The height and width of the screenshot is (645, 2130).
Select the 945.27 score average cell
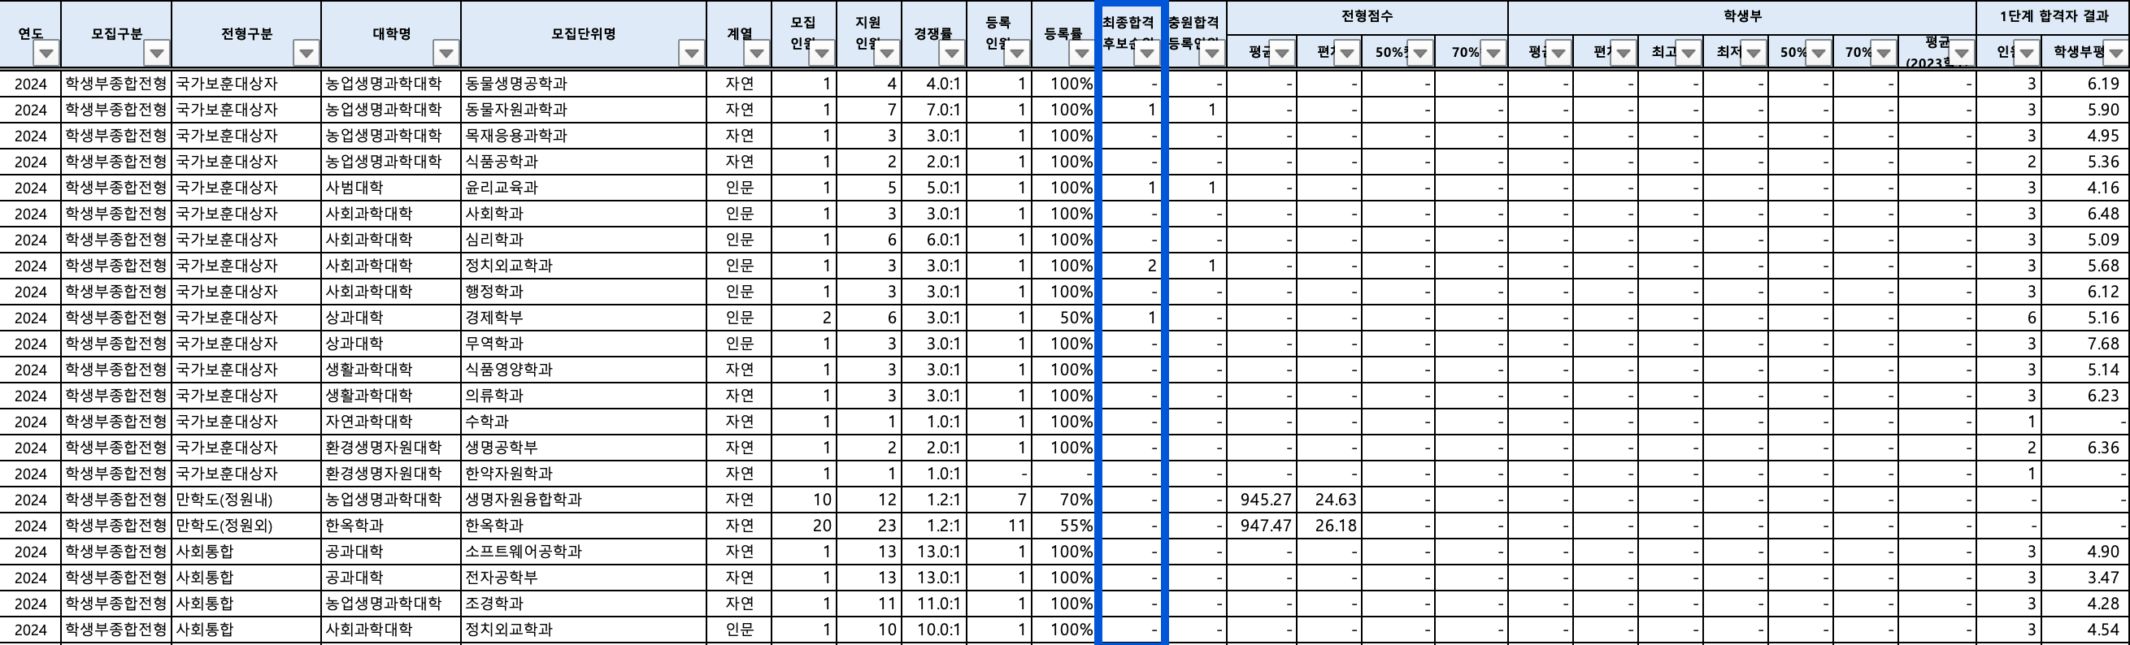tap(1262, 500)
